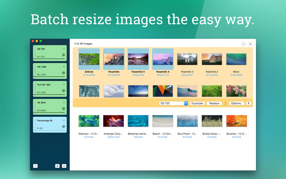Select the Percentage 50 preset card
Viewport: 286px width, 179px height.
pos(50,125)
